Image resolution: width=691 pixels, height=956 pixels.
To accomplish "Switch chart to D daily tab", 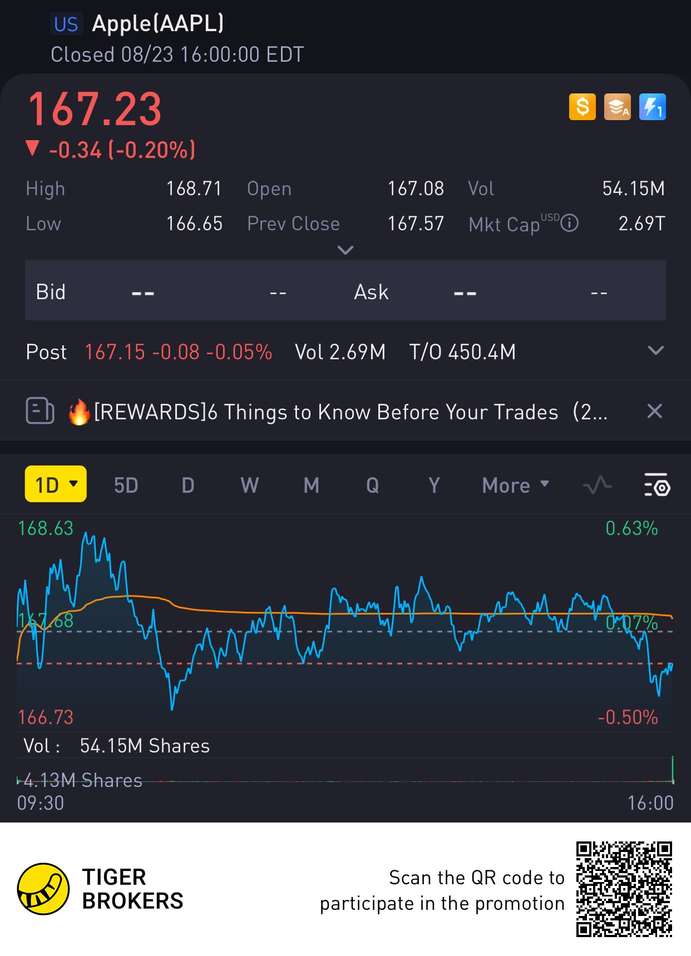I will (x=188, y=485).
